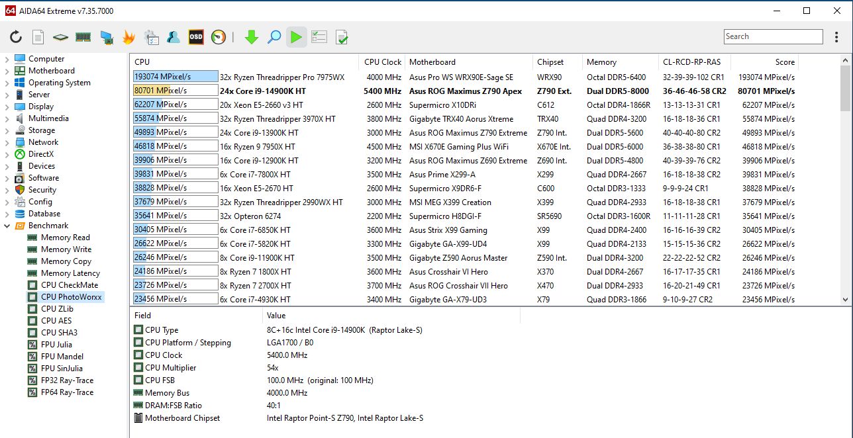Select the CPU CheckMate benchmark
The height and width of the screenshot is (438, 853).
(69, 285)
